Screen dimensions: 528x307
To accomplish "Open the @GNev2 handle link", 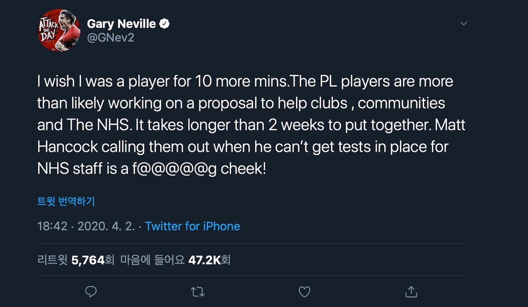I will tap(111, 38).
